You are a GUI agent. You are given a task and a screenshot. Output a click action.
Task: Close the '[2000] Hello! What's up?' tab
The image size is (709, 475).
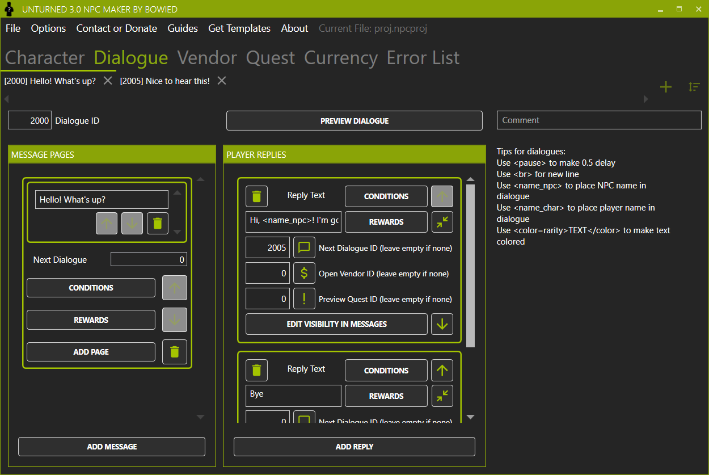point(108,81)
